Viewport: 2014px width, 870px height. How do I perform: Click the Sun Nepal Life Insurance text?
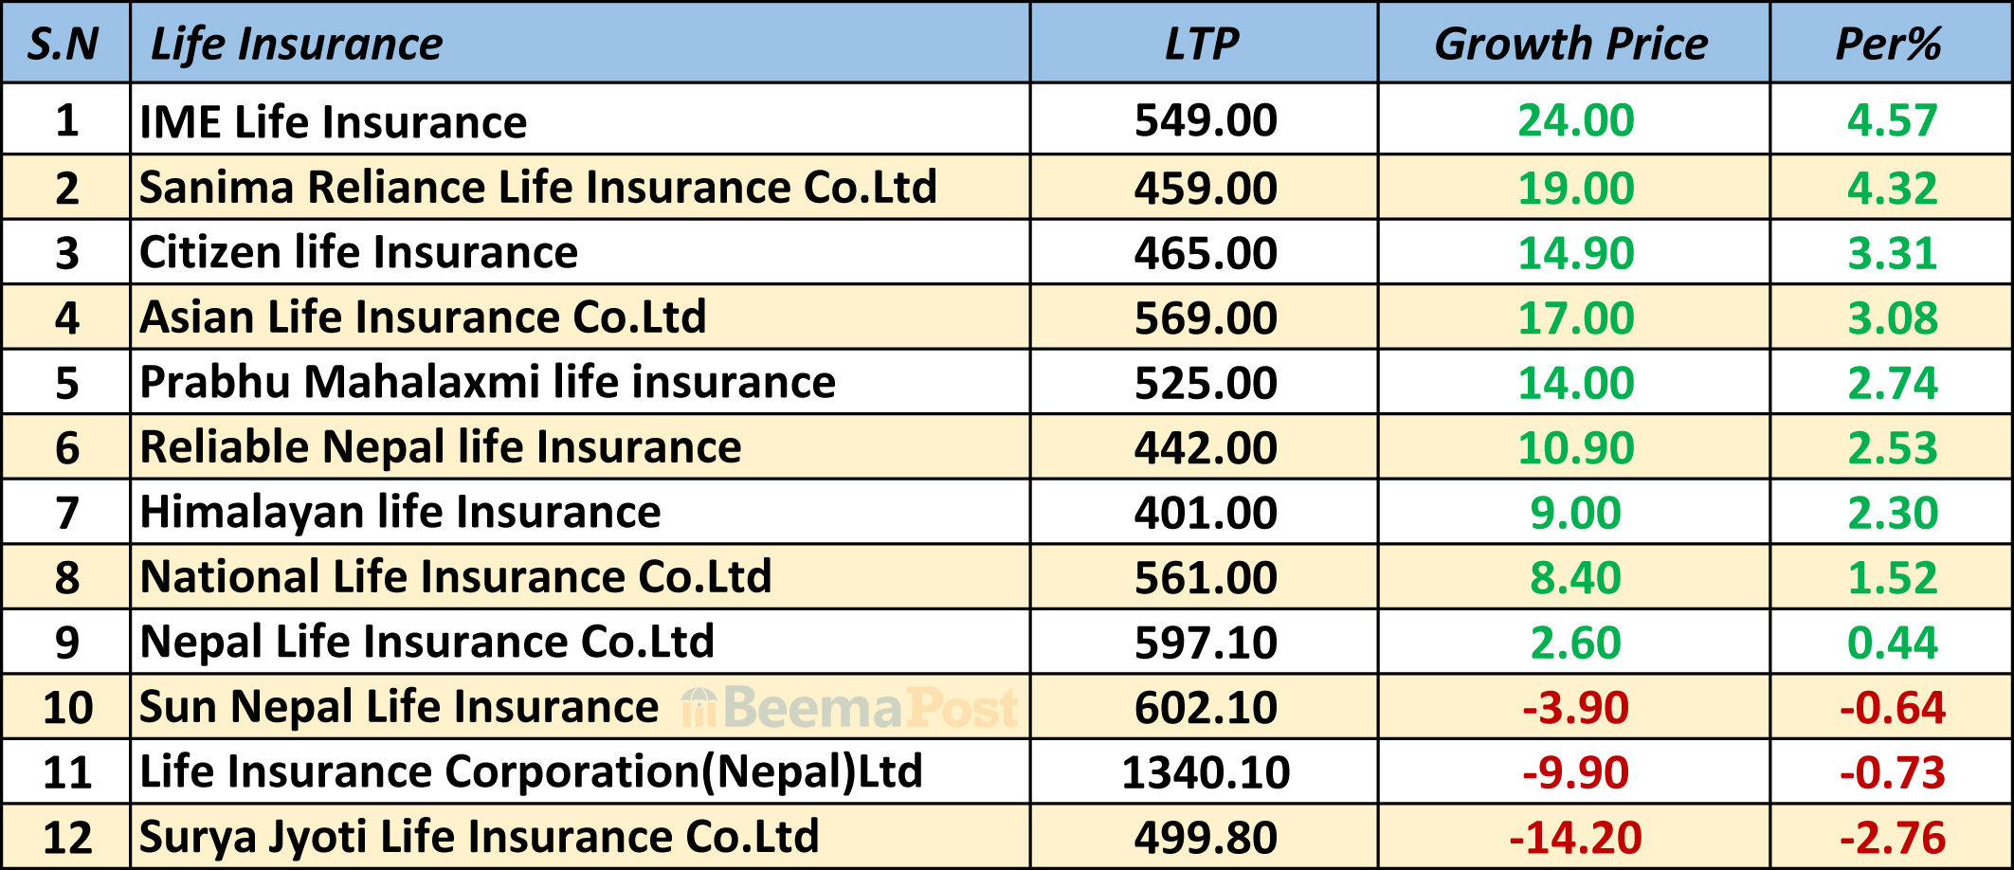tap(398, 708)
